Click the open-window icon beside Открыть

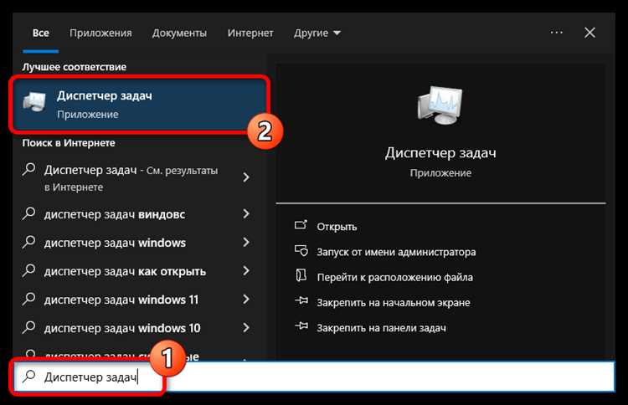[x=301, y=225]
